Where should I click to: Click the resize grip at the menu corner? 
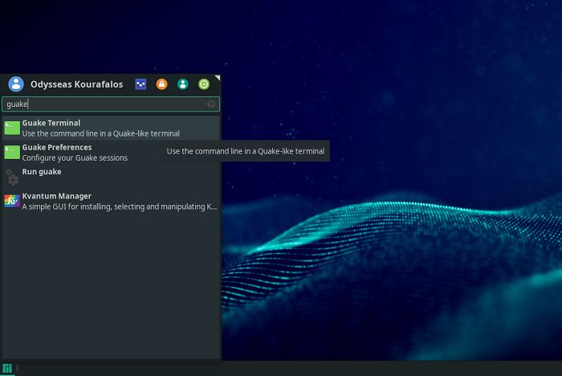coord(218,78)
